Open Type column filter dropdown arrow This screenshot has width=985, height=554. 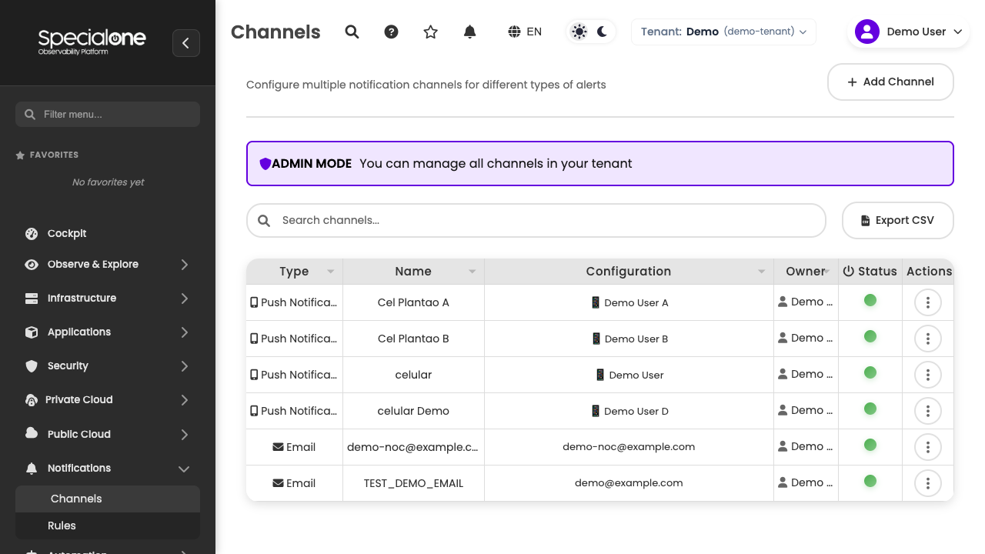tap(331, 272)
